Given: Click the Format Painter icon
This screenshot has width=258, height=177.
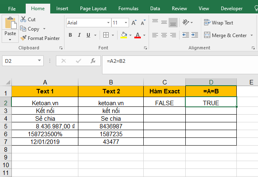Looking at the screenshot, I should coord(24,38).
